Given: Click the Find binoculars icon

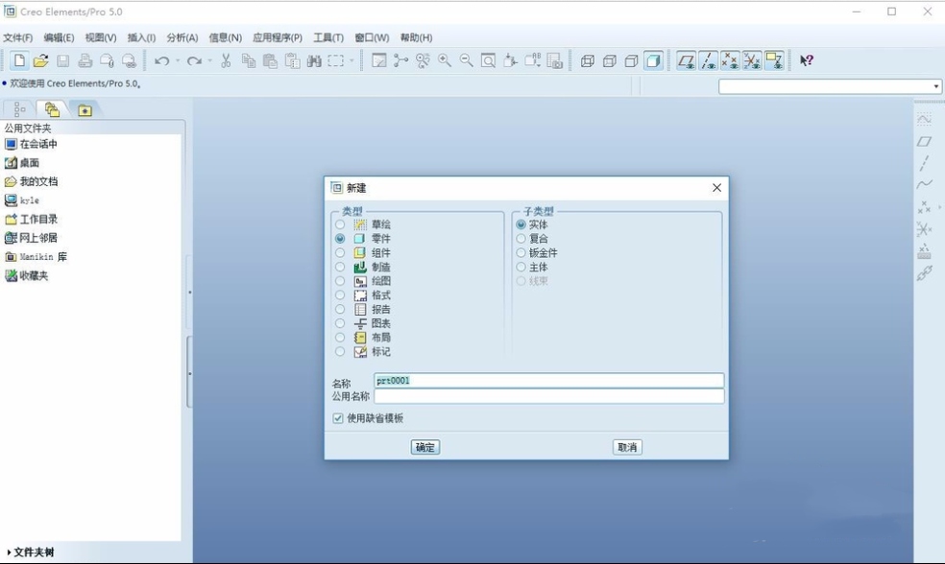Looking at the screenshot, I should (314, 60).
